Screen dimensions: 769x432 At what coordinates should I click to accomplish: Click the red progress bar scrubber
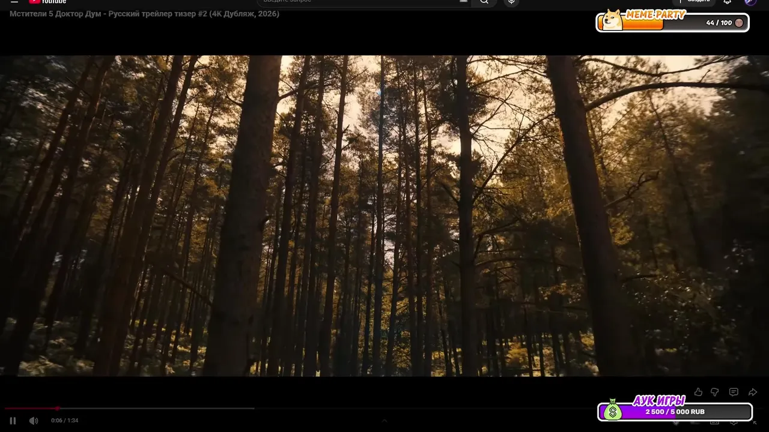pyautogui.click(x=57, y=409)
